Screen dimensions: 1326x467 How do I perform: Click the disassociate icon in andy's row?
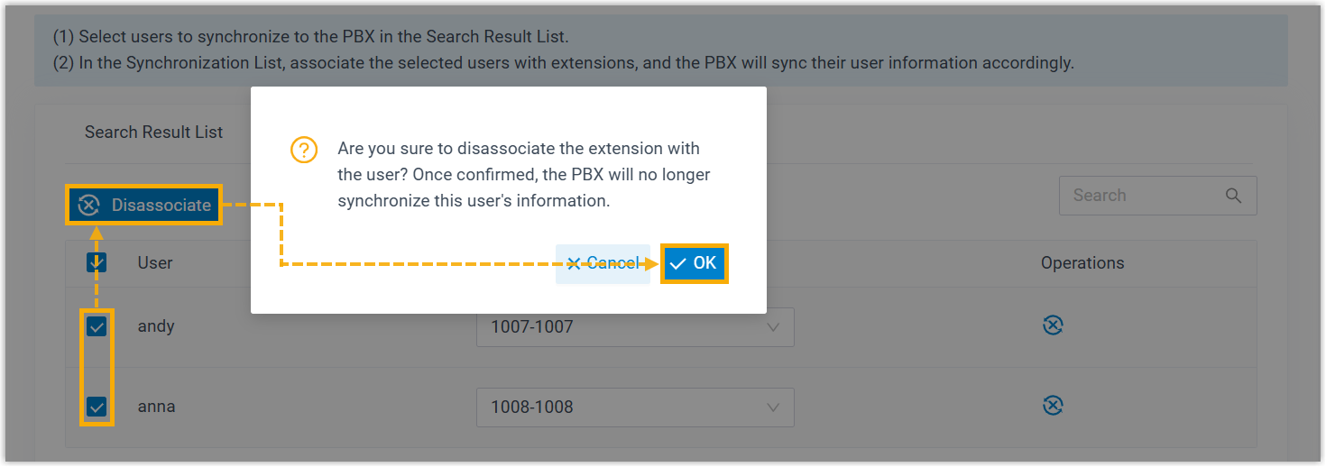pyautogui.click(x=1052, y=325)
